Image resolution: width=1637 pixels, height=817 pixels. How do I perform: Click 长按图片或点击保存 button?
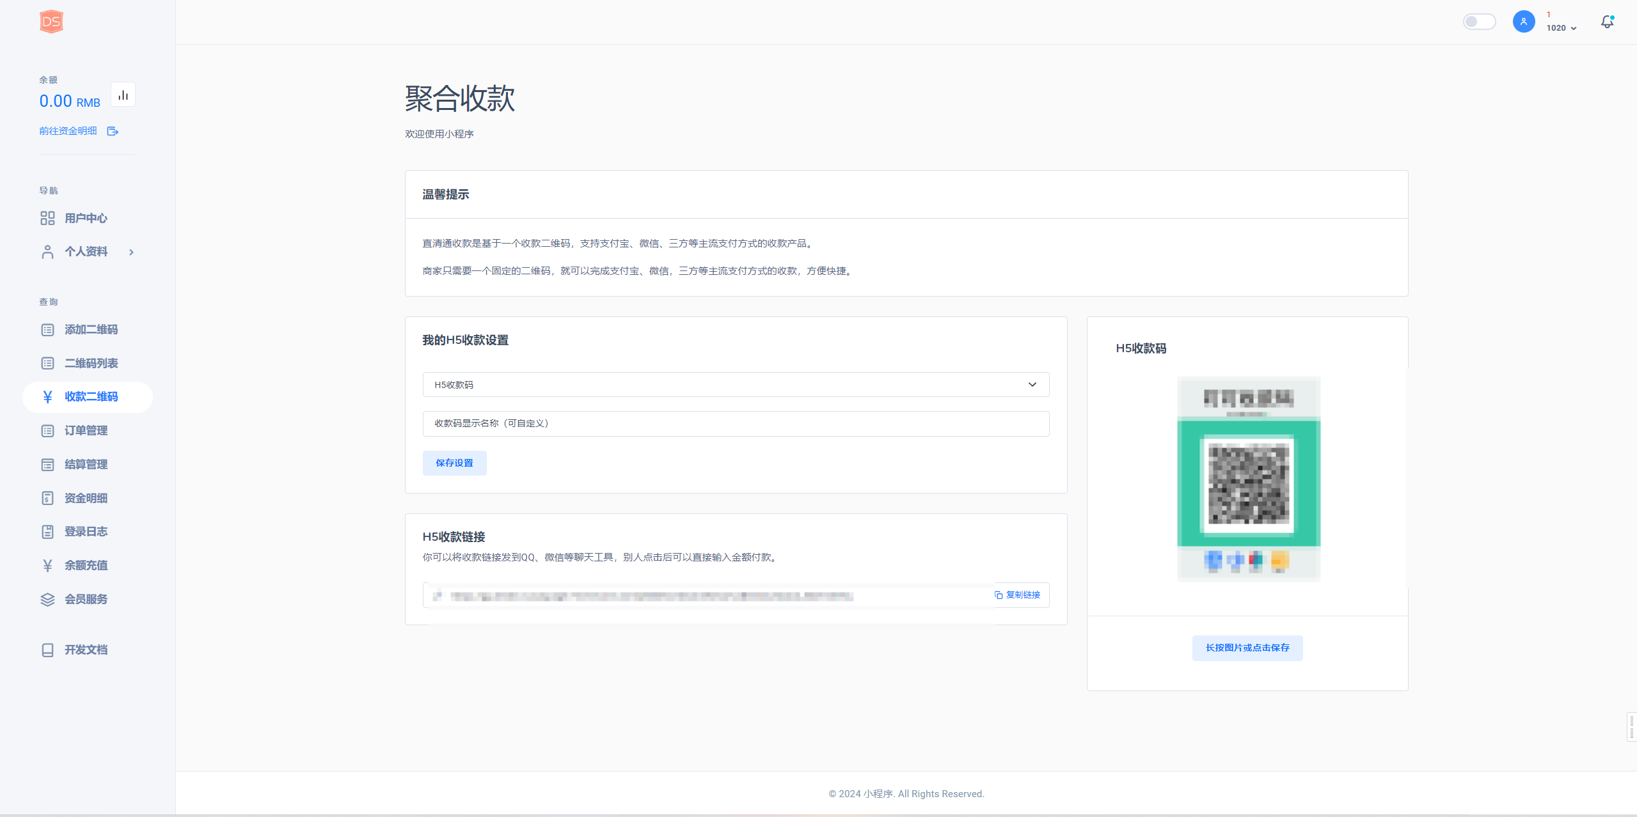point(1247,648)
